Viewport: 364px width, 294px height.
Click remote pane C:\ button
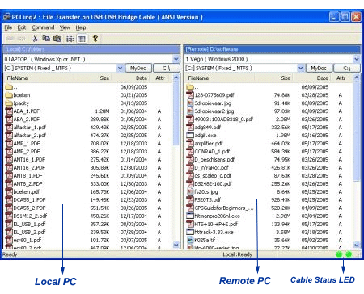347,68
